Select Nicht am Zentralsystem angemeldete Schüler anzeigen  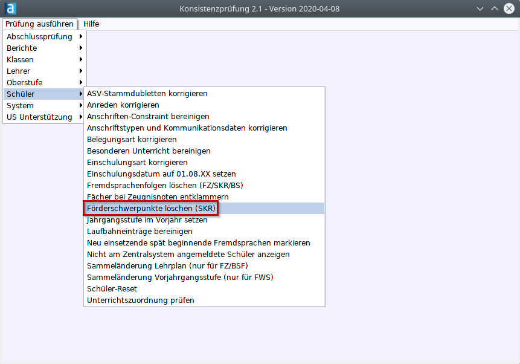[204, 255]
